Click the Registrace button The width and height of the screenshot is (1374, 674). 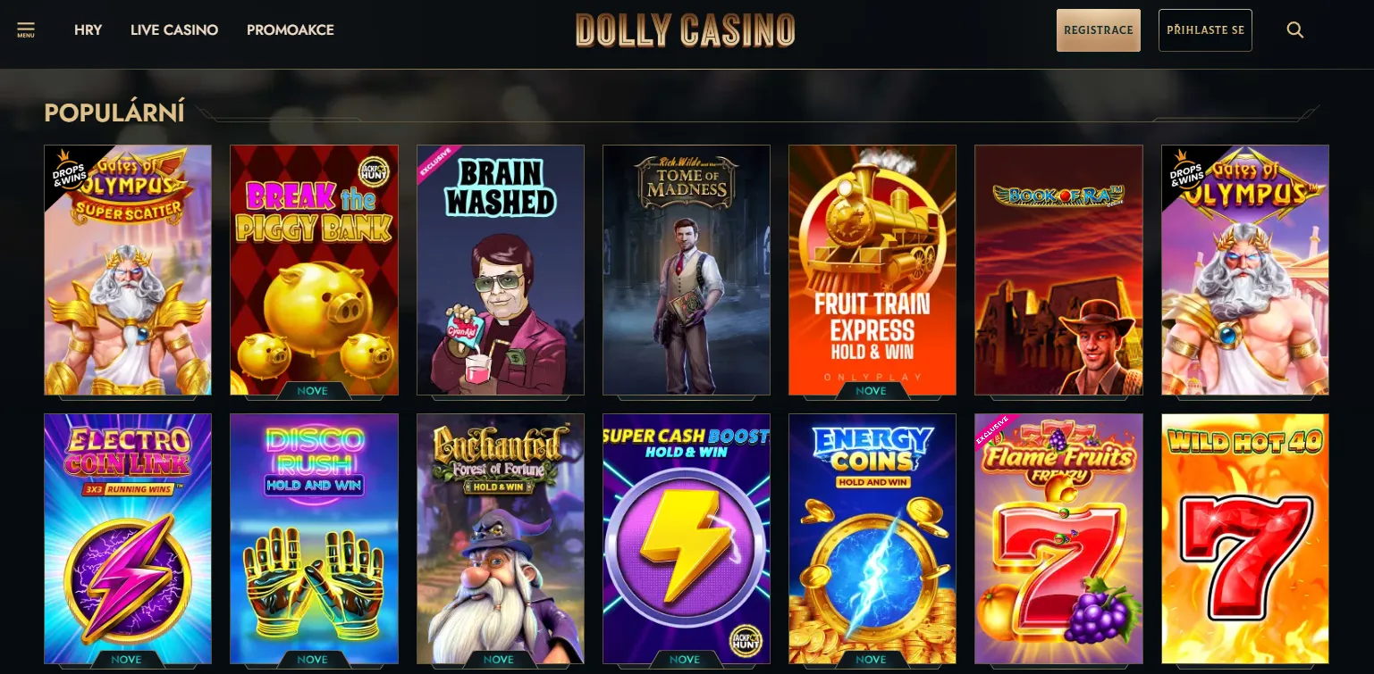(x=1099, y=30)
